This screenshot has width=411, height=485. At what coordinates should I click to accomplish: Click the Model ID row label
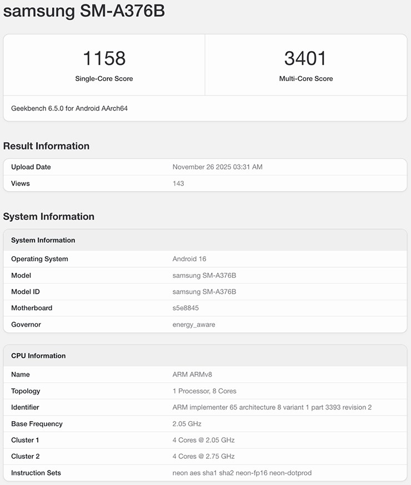click(26, 292)
